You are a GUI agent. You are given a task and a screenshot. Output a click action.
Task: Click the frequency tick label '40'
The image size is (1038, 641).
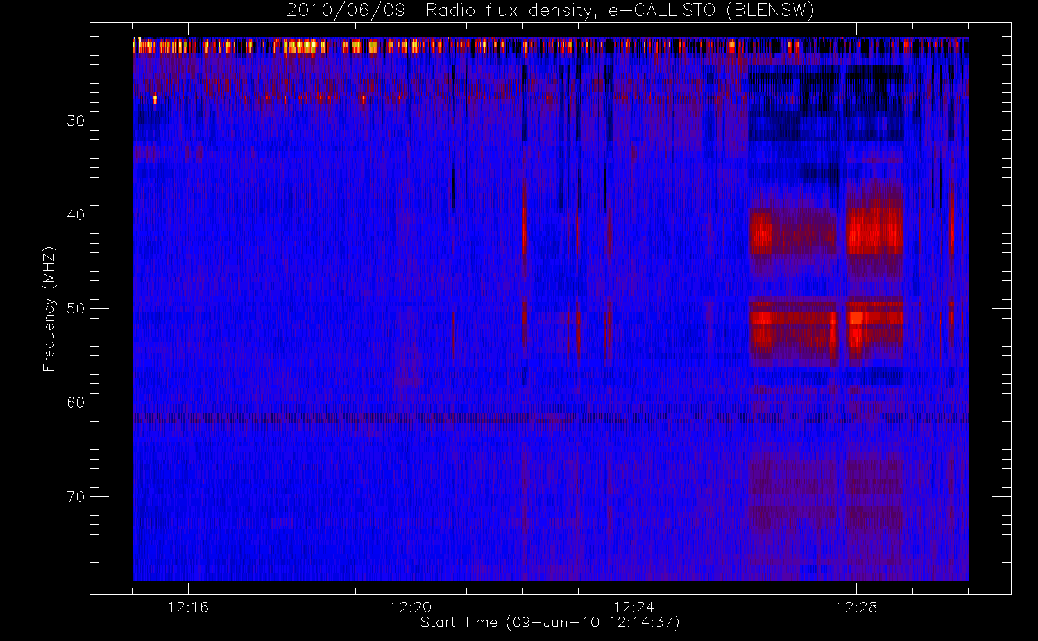click(76, 215)
